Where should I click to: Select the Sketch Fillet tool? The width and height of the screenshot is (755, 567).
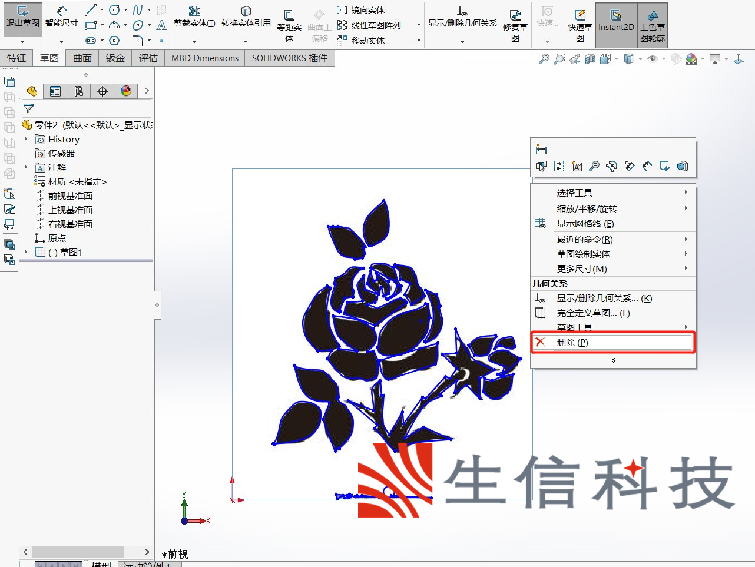[138, 41]
